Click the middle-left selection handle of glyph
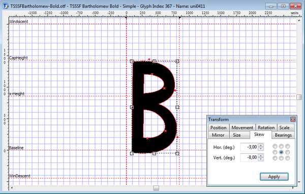Viewport: 305px width, 194px height. (132, 107)
